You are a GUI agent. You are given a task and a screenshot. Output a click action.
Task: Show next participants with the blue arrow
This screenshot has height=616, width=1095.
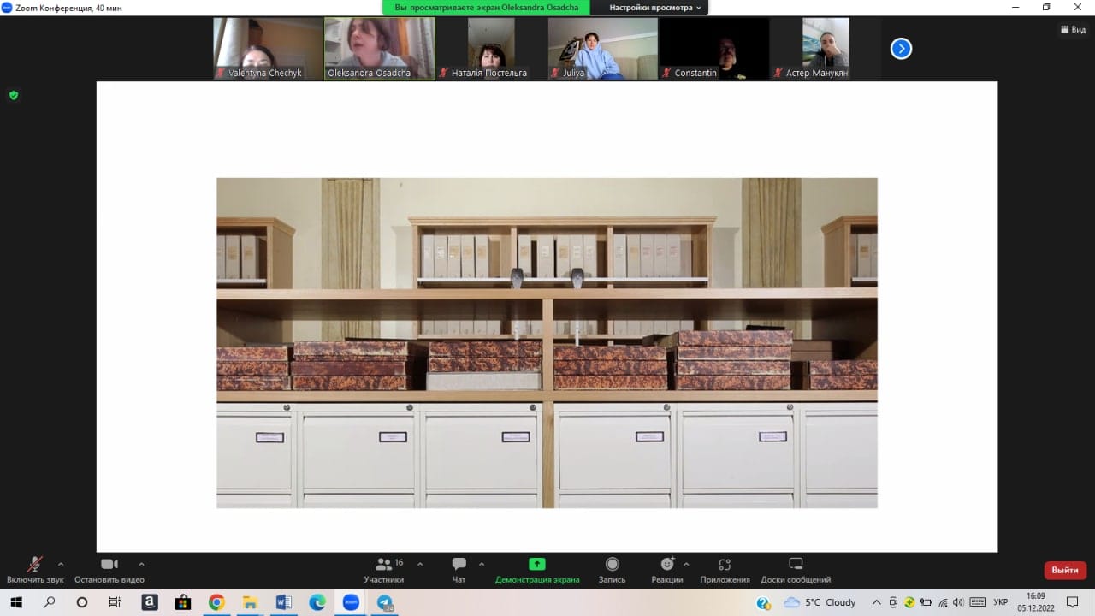pyautogui.click(x=901, y=49)
